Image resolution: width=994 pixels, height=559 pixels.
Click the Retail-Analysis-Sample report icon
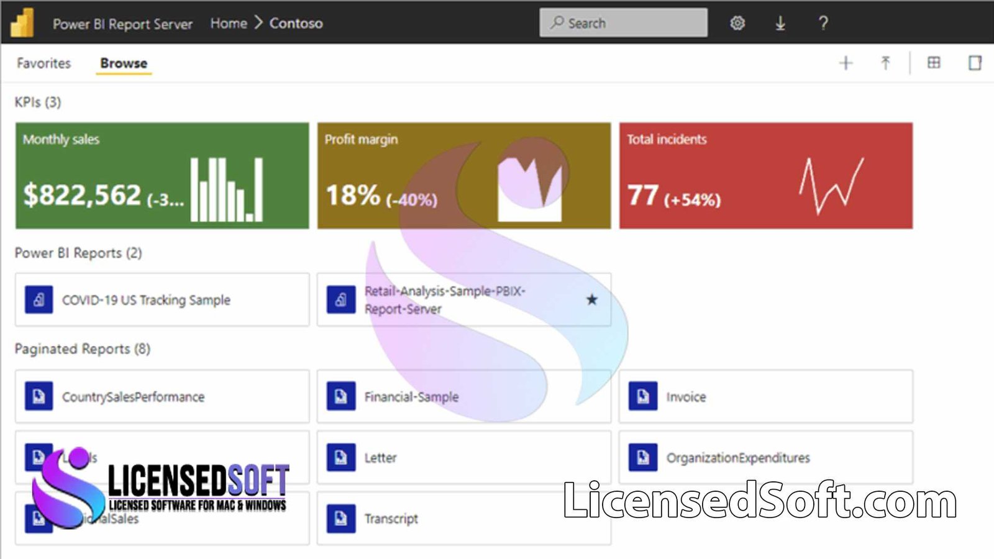341,300
